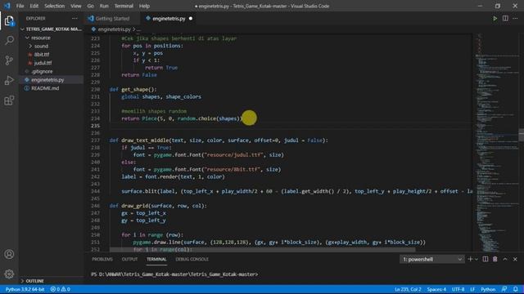The image size is (524, 294).
Task: Open the Terminal menu
Action: (124, 6)
